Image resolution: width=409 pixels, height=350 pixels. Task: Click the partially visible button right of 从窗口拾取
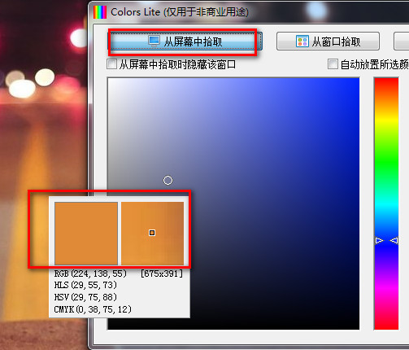pyautogui.click(x=402, y=42)
